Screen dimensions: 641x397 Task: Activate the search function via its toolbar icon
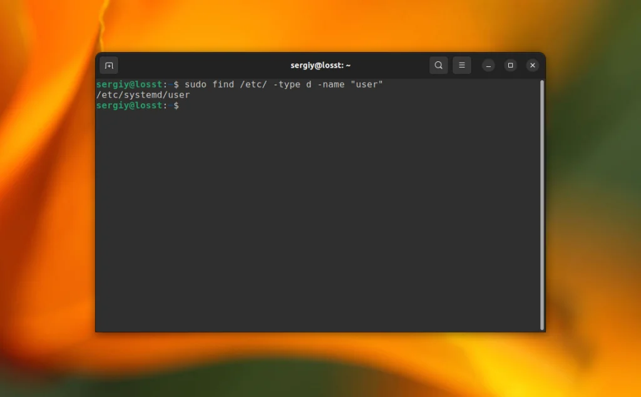(438, 65)
